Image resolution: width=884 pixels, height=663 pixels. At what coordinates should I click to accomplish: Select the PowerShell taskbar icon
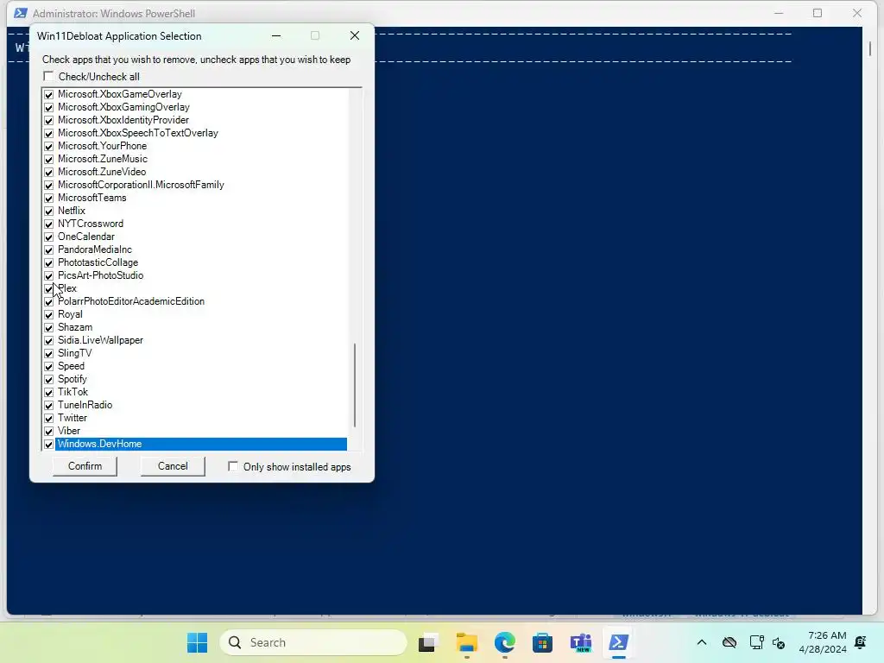pos(618,642)
